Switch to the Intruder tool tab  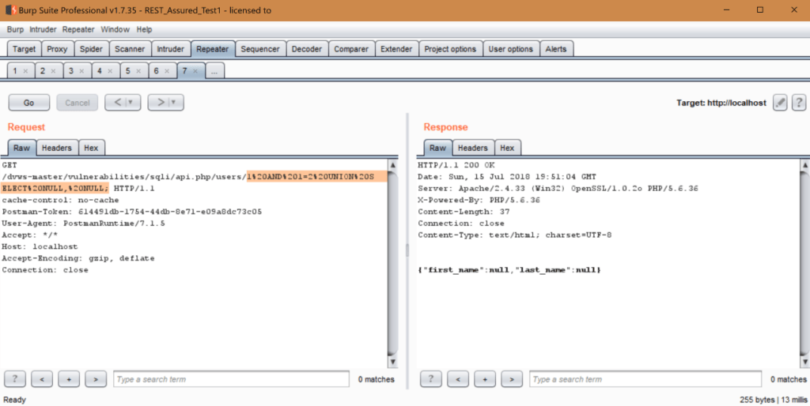click(170, 49)
